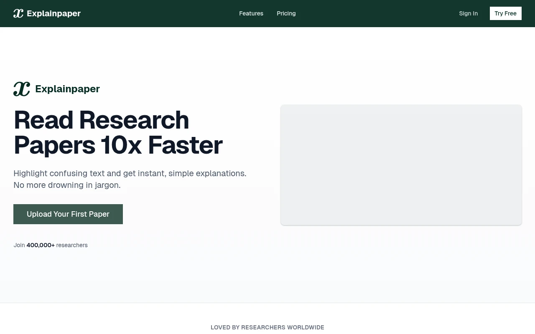Screen dimensions: 535x334
Task: Click Features in the top navigation
Action: pyautogui.click(x=251, y=13)
